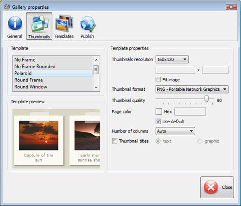Click the red X icon on Close
Viewport: 241px width, 206px height.
[211, 187]
